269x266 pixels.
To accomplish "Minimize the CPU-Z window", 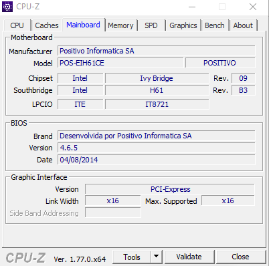I will coord(192,7).
